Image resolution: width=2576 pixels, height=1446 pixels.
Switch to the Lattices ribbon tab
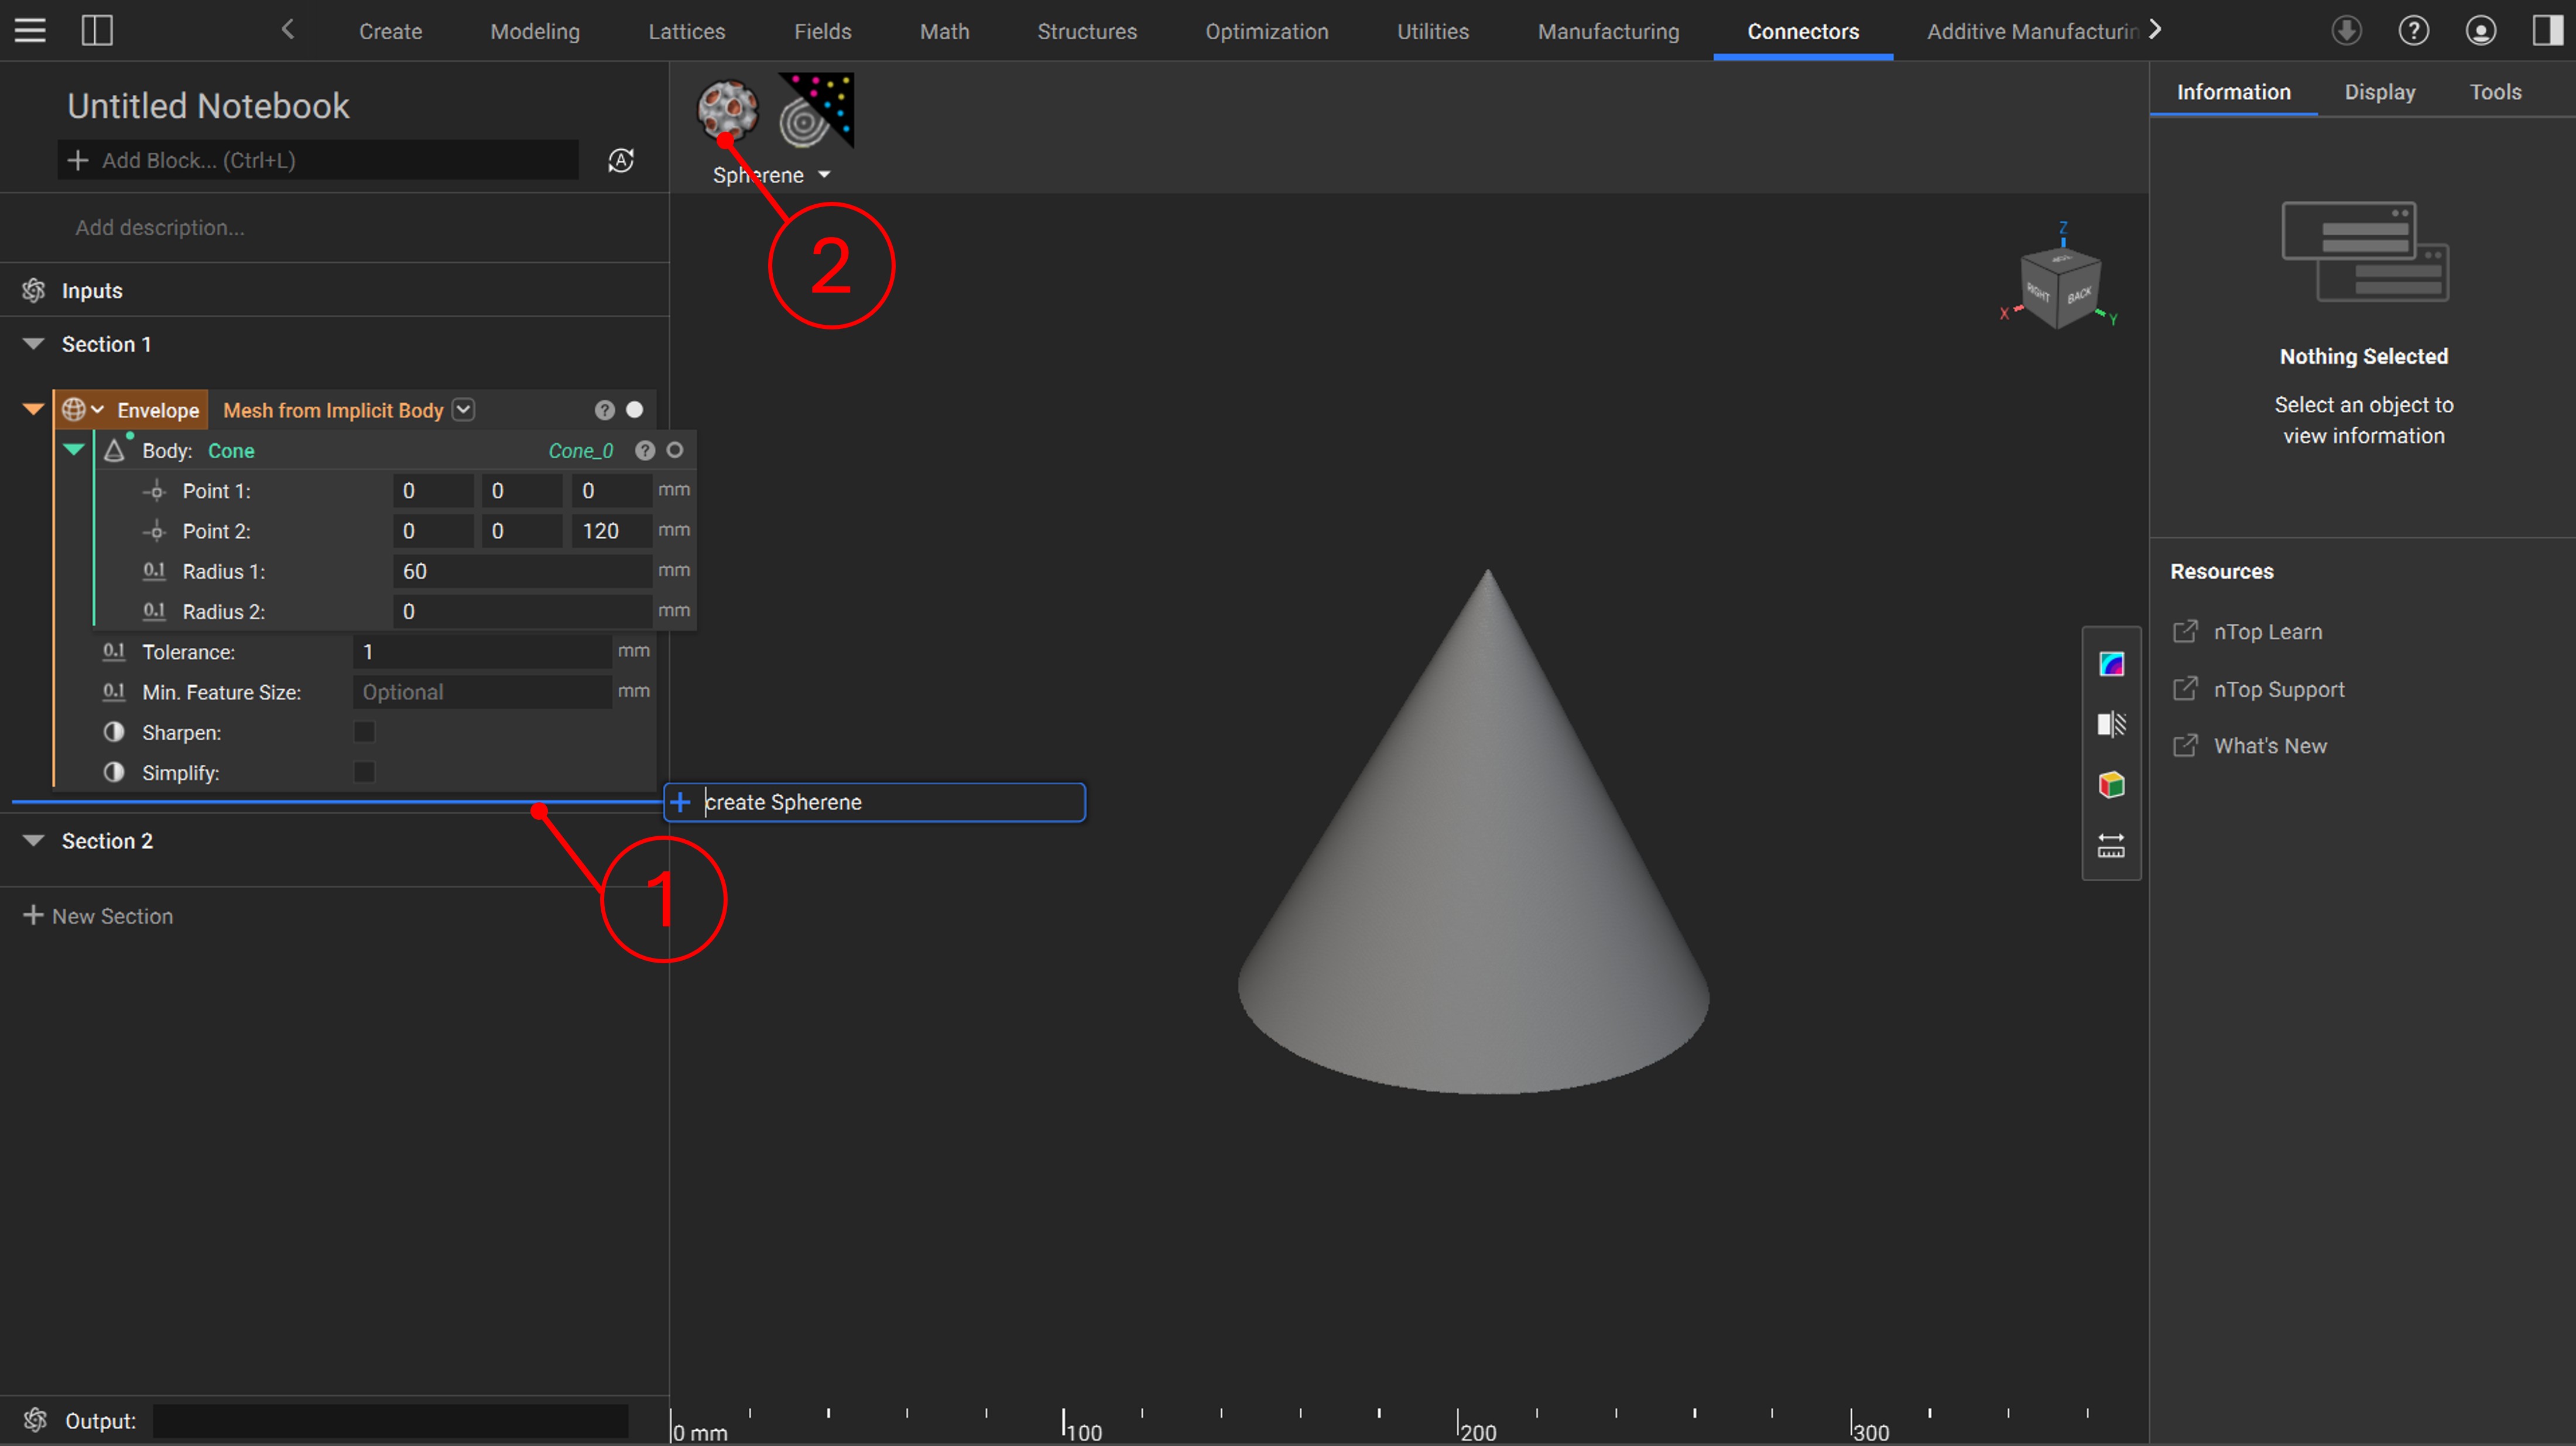coord(686,31)
